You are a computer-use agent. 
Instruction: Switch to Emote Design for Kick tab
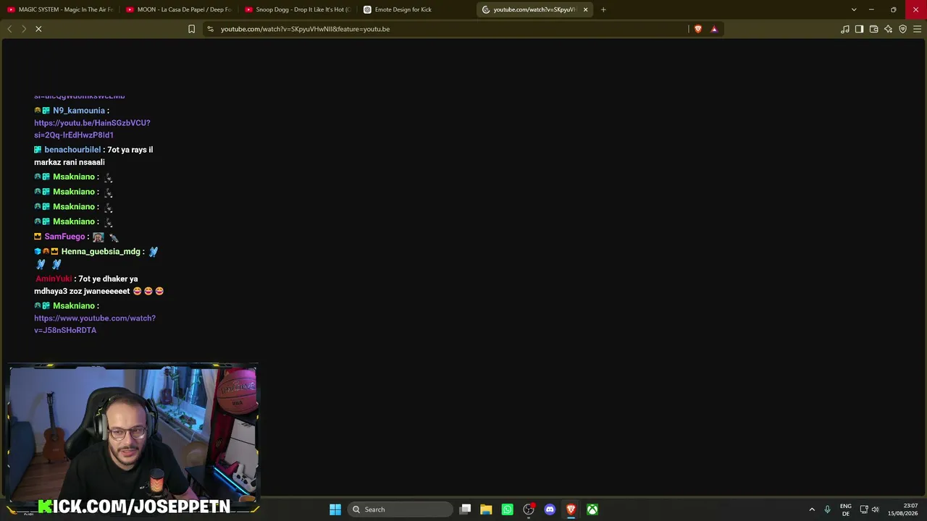416,9
